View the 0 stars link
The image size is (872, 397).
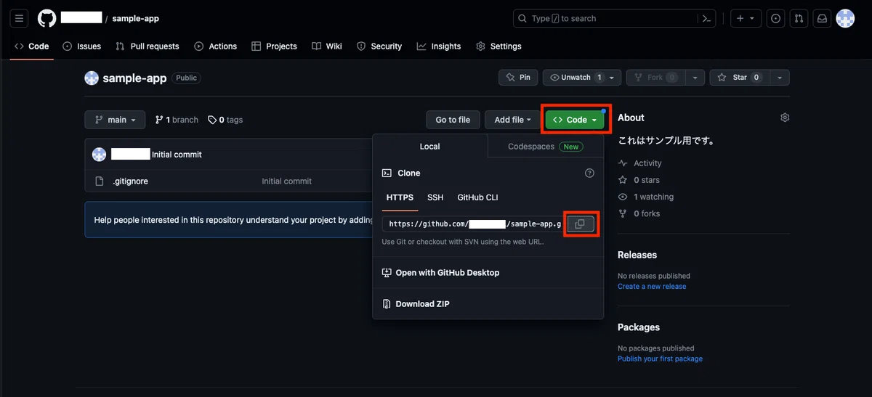[639, 180]
